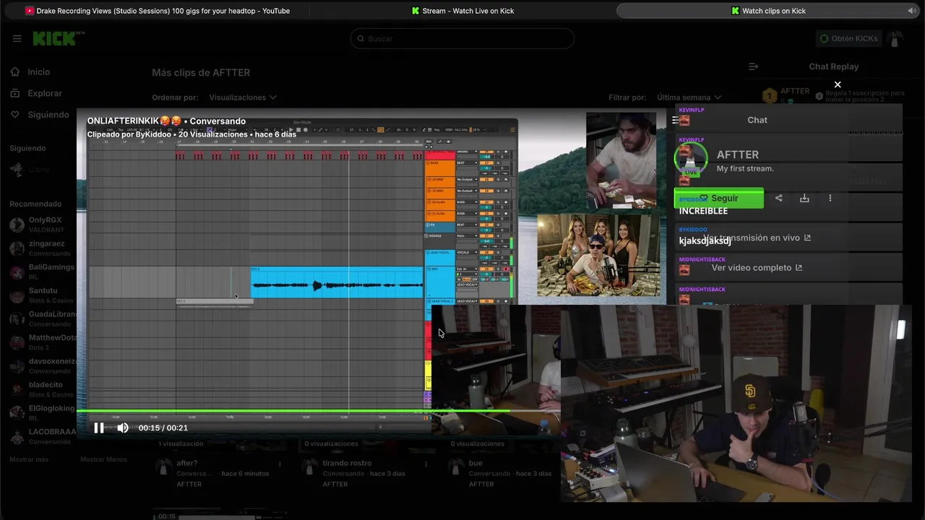Mute the clip with the speaker icon
The height and width of the screenshot is (520, 925).
(123, 428)
